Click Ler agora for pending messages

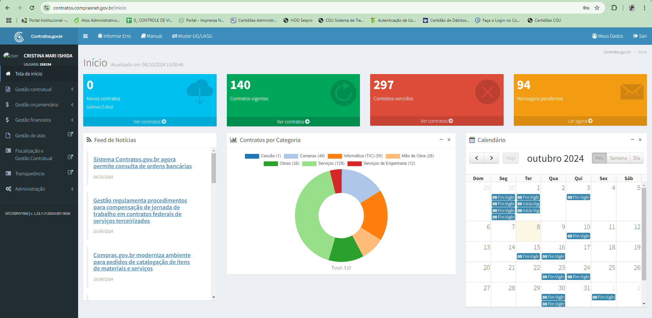pos(580,121)
